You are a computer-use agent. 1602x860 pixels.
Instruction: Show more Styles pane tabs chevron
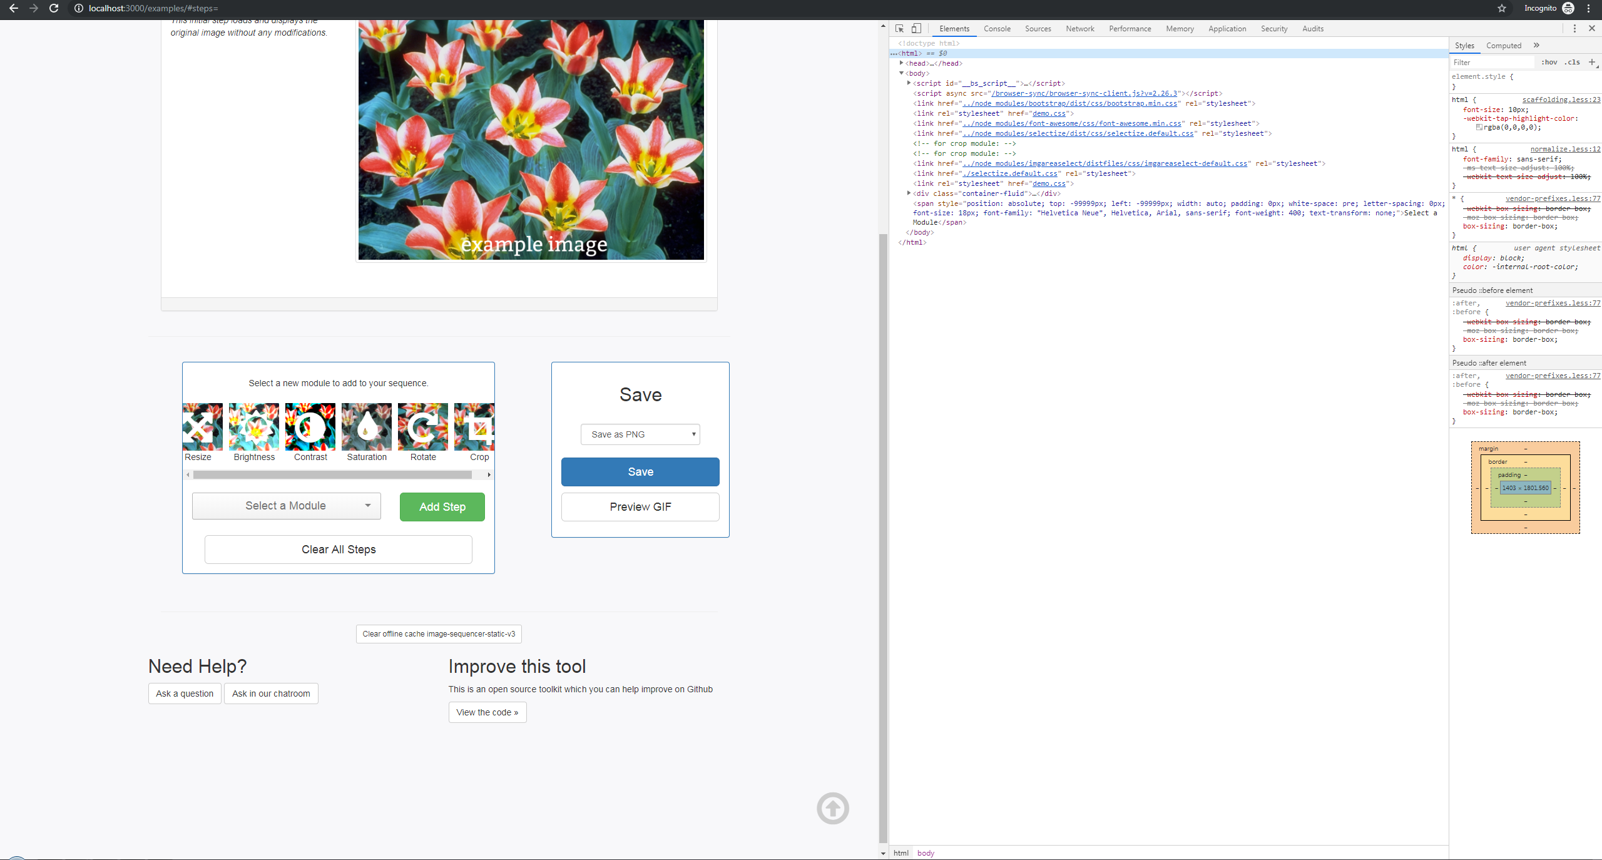(1536, 46)
